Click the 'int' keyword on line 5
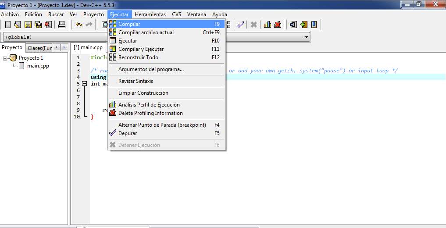 click(95, 84)
